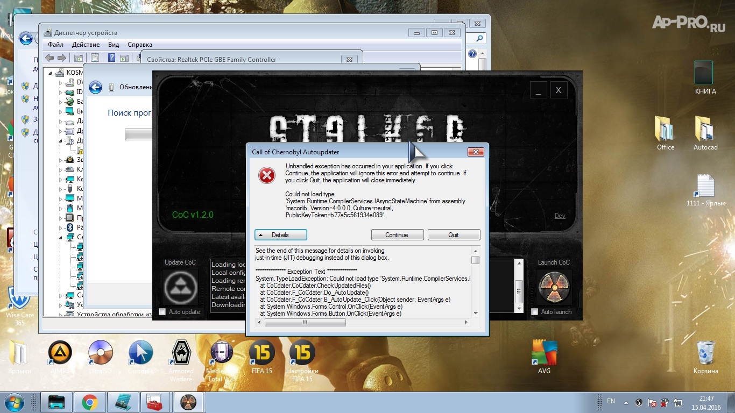This screenshot has height=413, width=735.
Task: Click Google Chrome in the taskbar
Action: 89,402
